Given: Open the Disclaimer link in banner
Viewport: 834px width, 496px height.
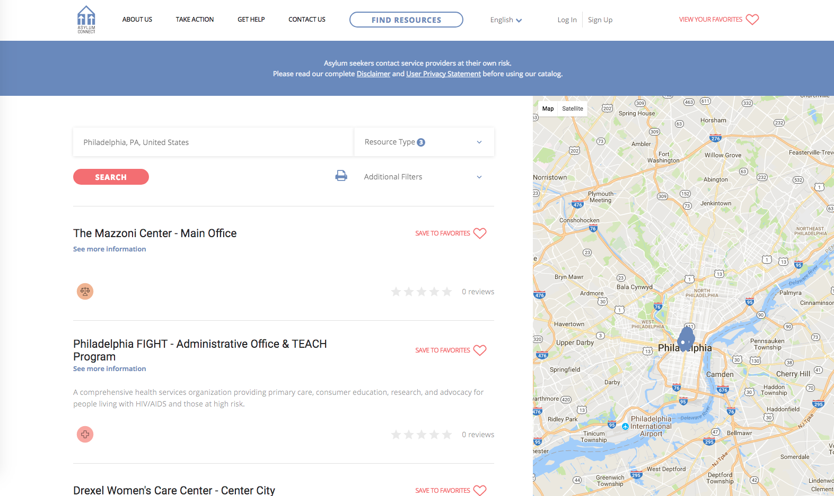Looking at the screenshot, I should coord(373,74).
